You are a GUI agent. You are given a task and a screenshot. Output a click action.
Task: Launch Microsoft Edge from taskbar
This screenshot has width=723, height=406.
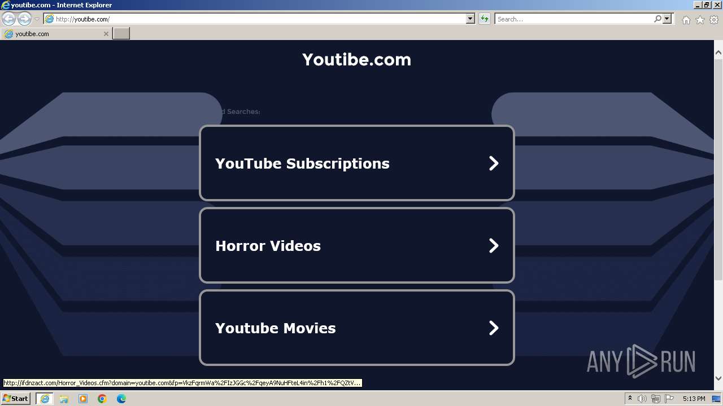(x=121, y=399)
